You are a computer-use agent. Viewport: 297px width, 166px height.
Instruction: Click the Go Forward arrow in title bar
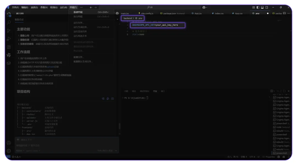pyautogui.click(x=95, y=7)
